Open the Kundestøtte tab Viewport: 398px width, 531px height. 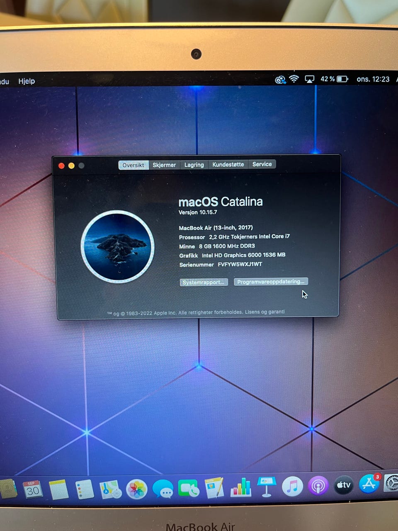pyautogui.click(x=228, y=164)
